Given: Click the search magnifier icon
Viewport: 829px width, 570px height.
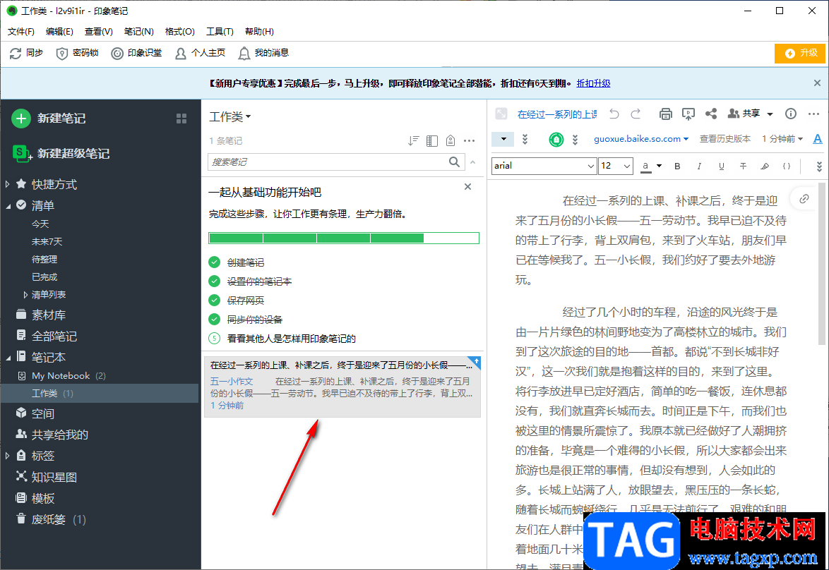Looking at the screenshot, I should 454,162.
